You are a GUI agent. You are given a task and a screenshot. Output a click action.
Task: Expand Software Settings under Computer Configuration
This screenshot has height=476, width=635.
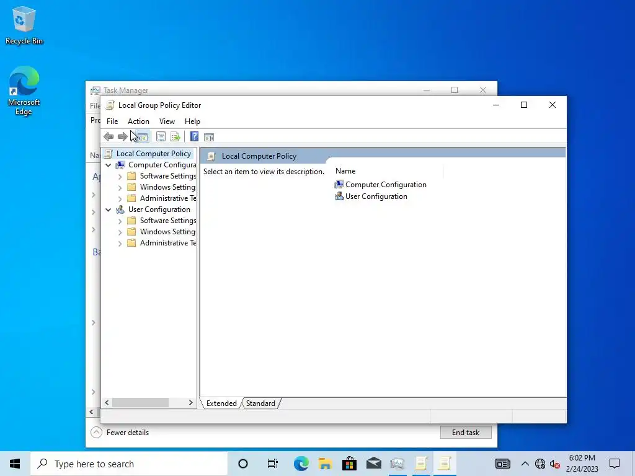coord(120,177)
